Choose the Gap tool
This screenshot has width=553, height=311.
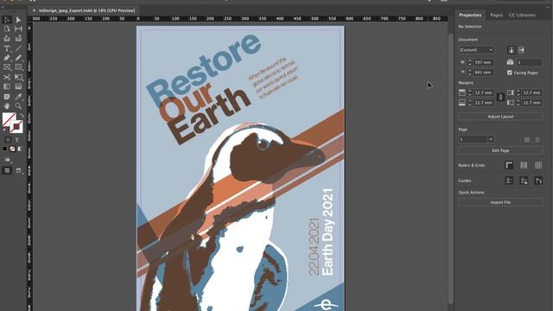coord(18,29)
